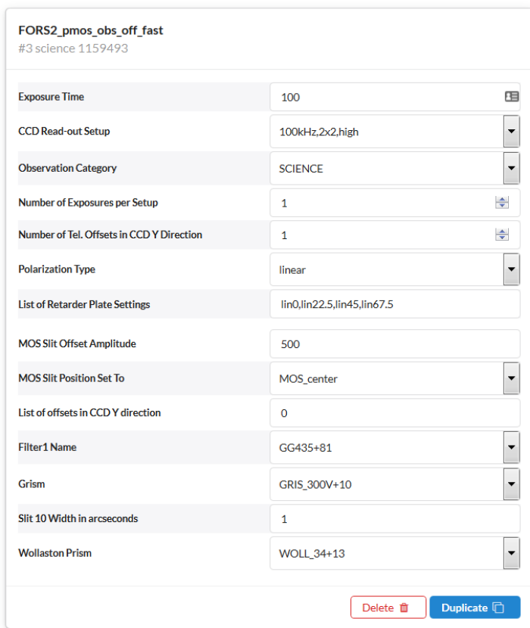
Task: Open the Wollaston Prism dropdown
Action: [513, 552]
